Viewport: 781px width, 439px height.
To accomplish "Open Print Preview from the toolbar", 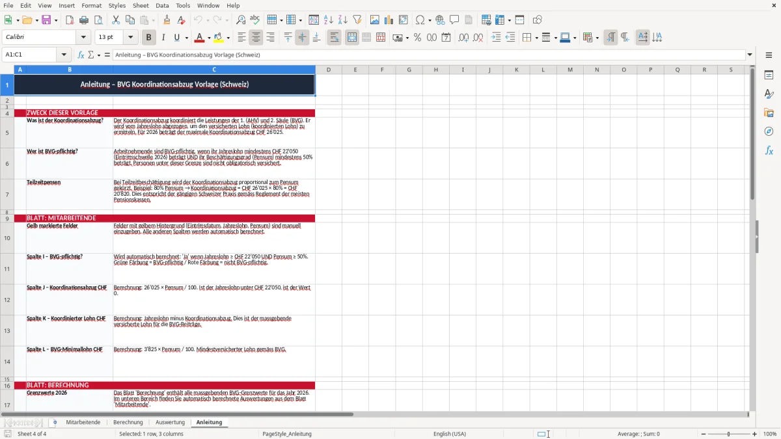I will pos(98,20).
